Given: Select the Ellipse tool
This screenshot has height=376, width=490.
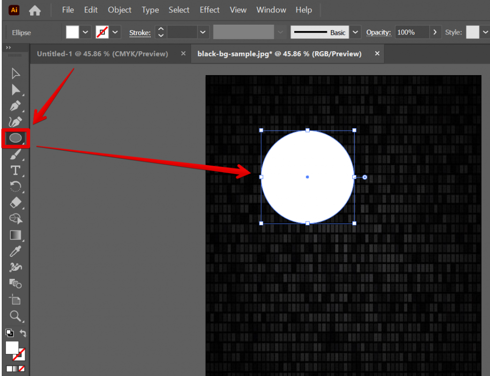Looking at the screenshot, I should pyautogui.click(x=15, y=138).
